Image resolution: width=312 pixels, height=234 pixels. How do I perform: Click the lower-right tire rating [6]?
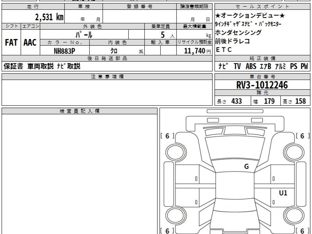point(302,231)
